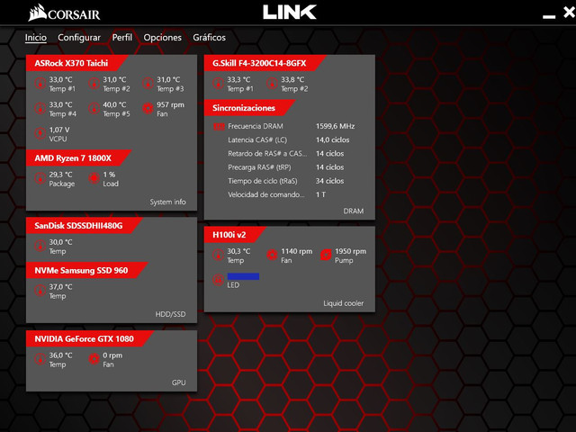Click the 14,0 ciclos value

(x=332, y=139)
